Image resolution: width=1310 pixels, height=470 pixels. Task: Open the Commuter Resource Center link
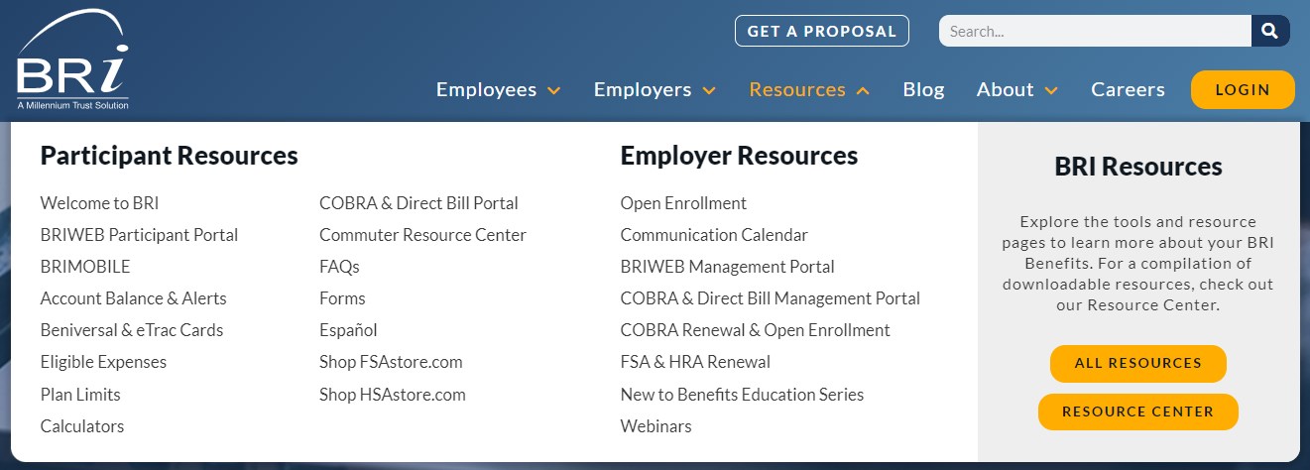click(x=422, y=235)
